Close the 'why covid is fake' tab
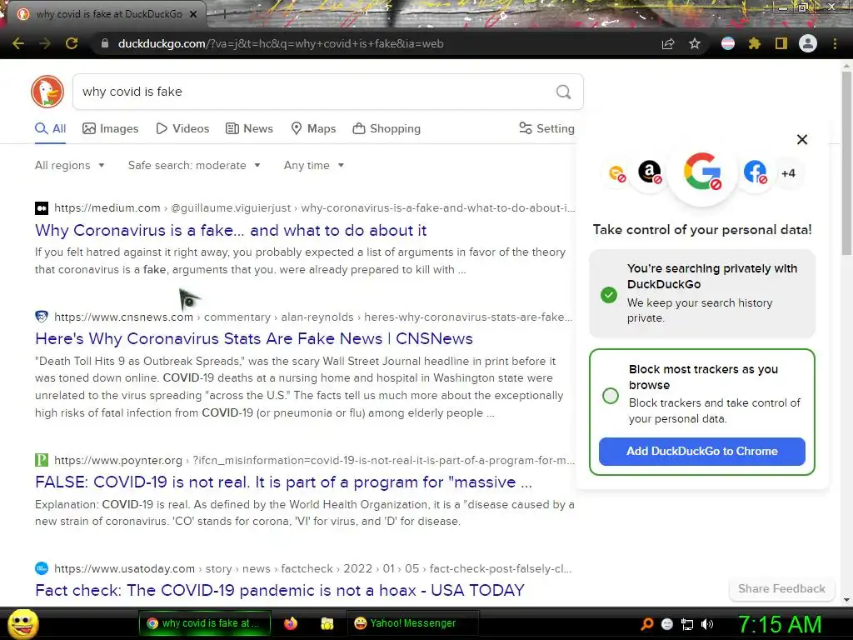Viewport: 853px width, 640px height. click(x=193, y=14)
